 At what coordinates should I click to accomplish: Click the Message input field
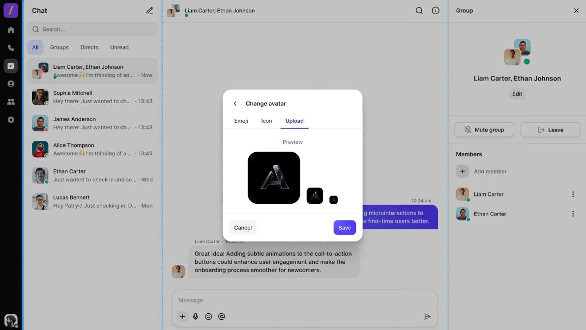coord(305,300)
